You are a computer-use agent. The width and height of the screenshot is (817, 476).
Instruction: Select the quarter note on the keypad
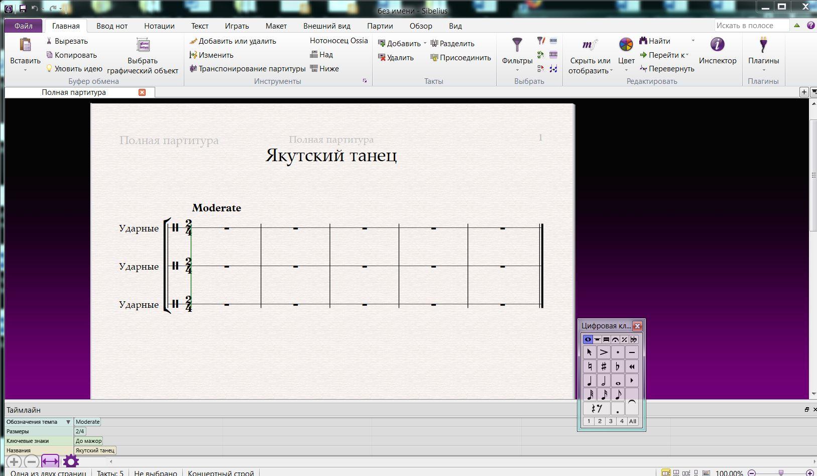coord(590,381)
